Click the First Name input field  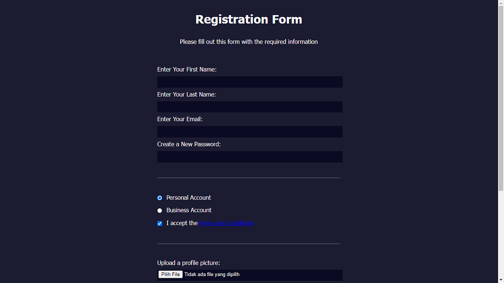249,82
